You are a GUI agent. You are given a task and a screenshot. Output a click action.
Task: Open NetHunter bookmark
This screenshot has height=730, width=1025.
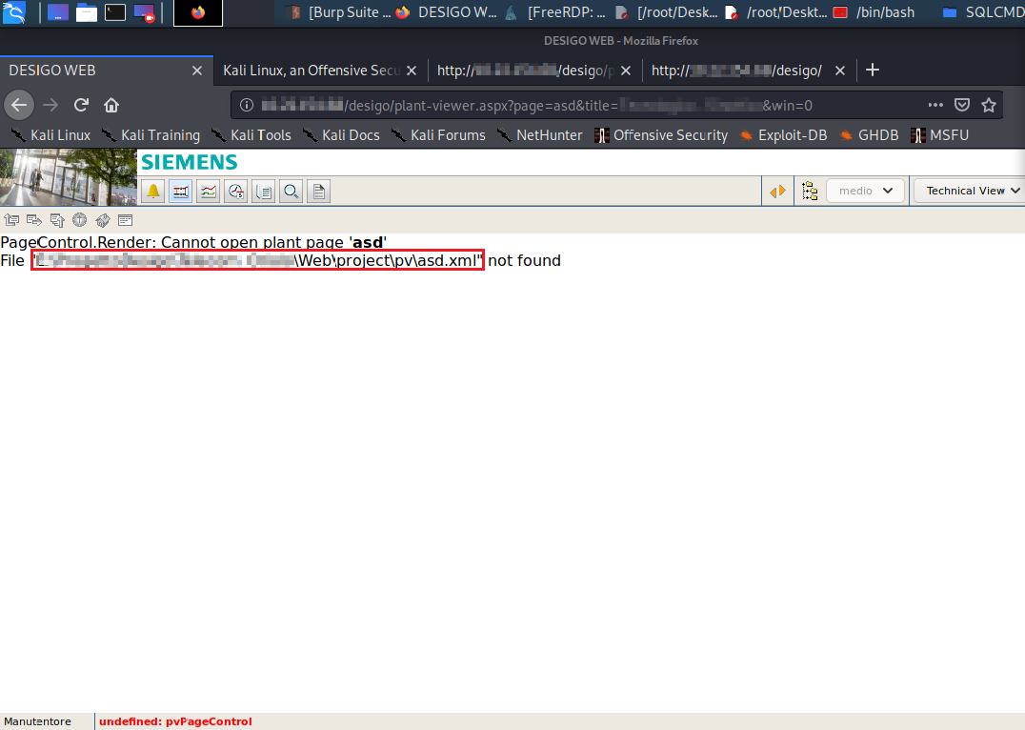pos(539,135)
